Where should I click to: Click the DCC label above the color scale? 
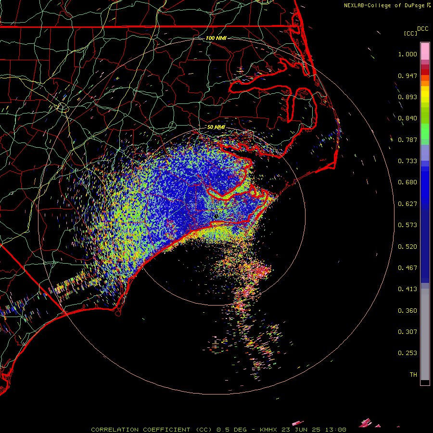click(422, 29)
